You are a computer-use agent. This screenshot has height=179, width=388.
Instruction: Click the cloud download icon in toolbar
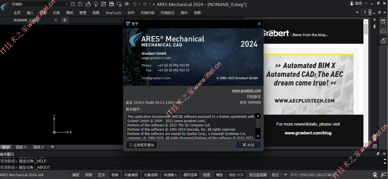click(96, 4)
